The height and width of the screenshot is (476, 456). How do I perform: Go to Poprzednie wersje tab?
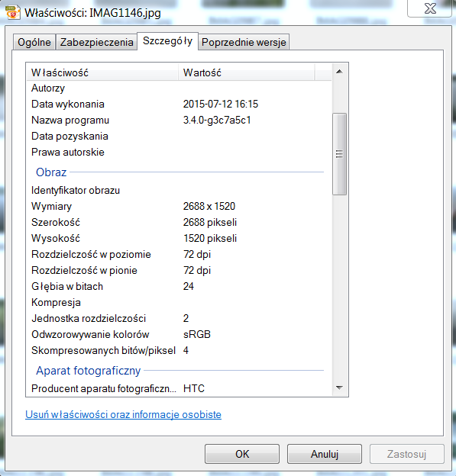244,42
